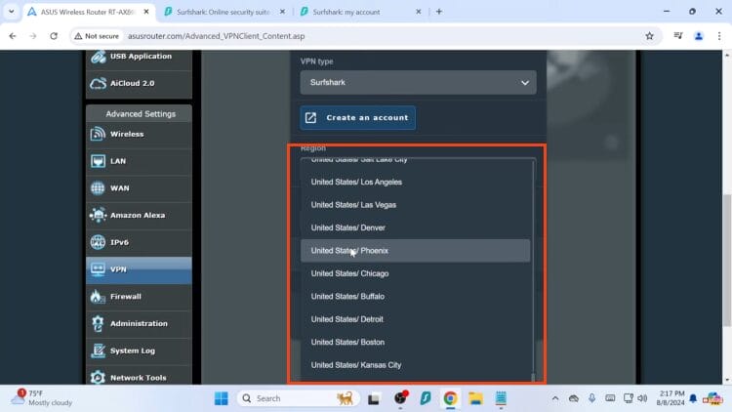The width and height of the screenshot is (732, 412).
Task: Click the Administration menu label
Action: pos(139,323)
